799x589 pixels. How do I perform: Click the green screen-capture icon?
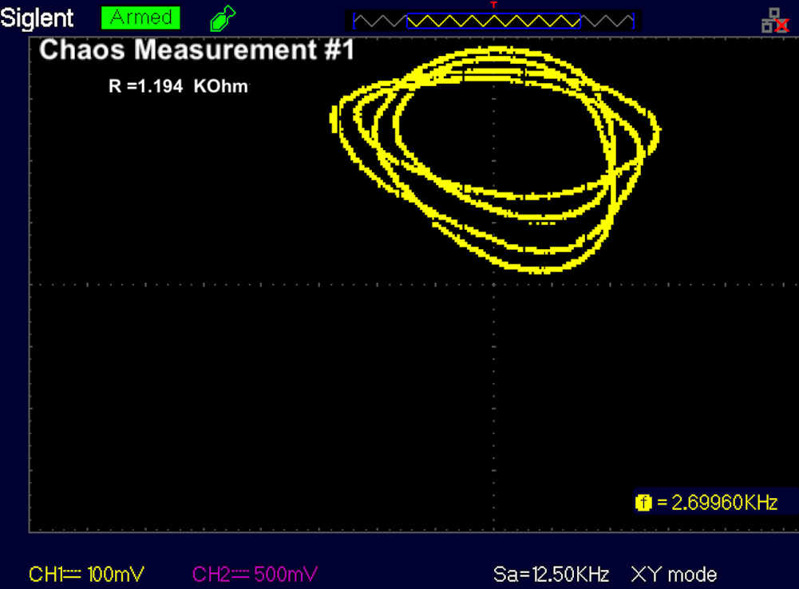point(222,18)
